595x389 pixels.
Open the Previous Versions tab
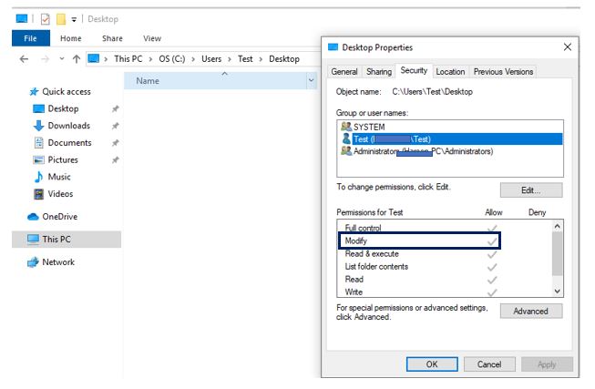503,72
